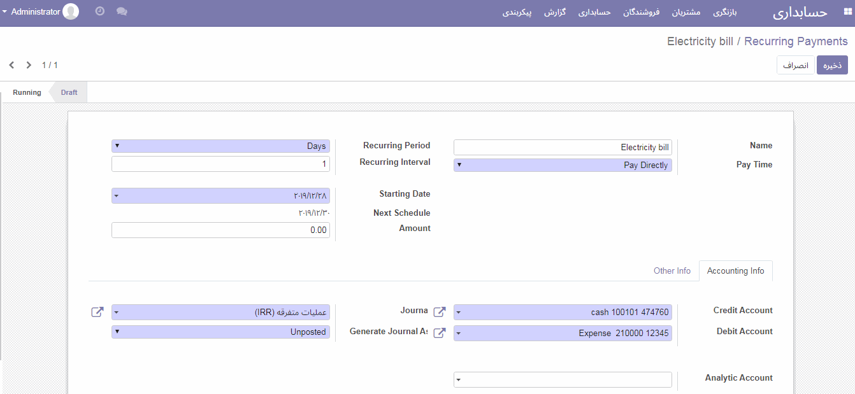Go to the previous record arrow

point(11,65)
